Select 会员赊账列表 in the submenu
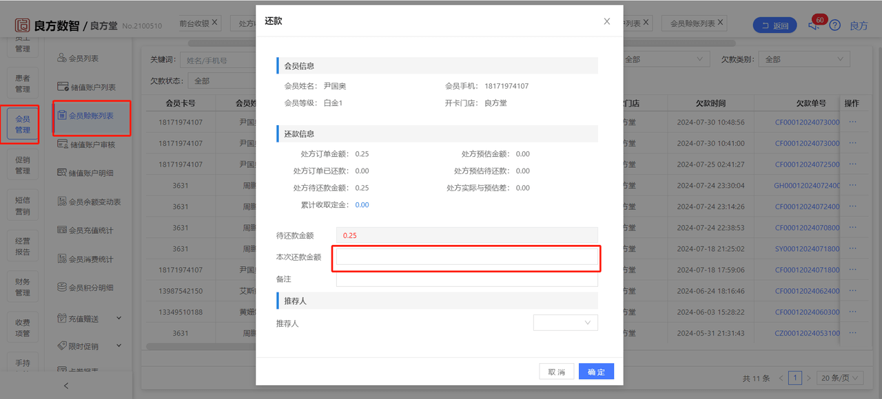 click(x=91, y=116)
